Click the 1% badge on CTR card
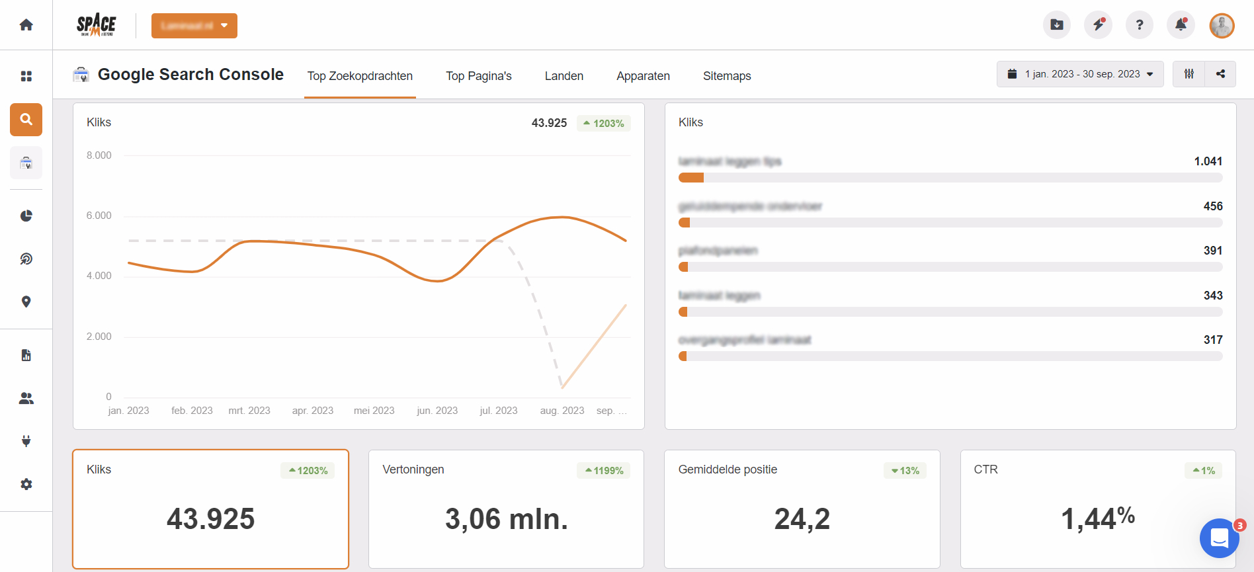Viewport: 1254px width, 572px height. tap(1204, 471)
